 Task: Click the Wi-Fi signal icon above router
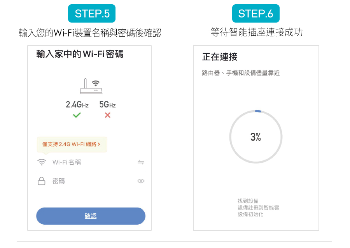(x=96, y=83)
